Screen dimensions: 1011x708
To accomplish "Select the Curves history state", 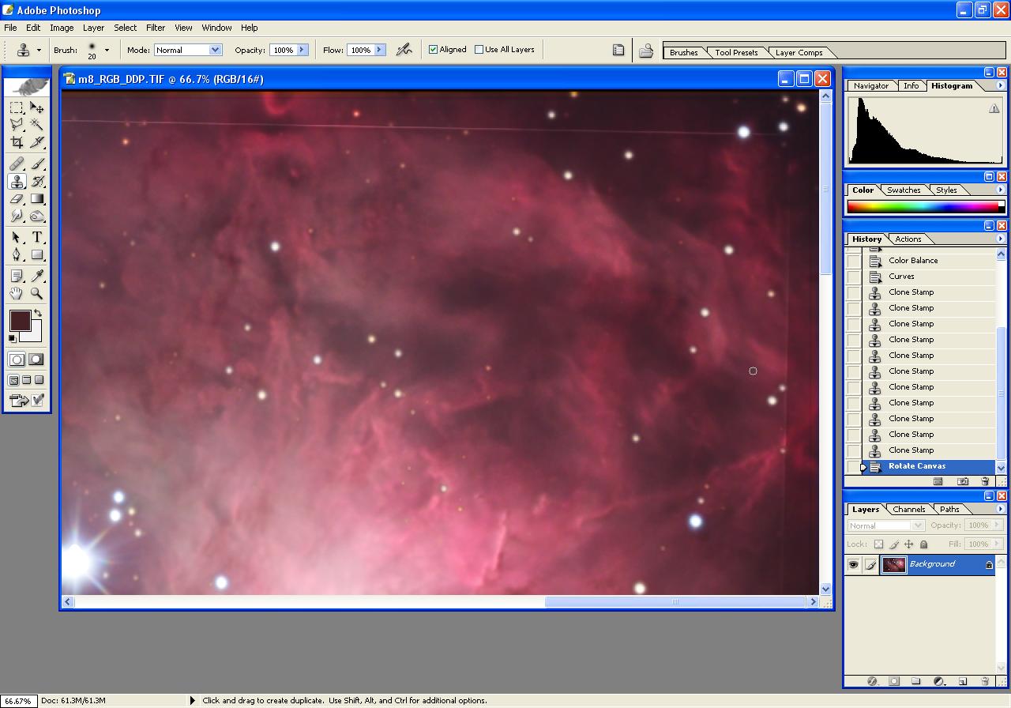I will pos(901,277).
